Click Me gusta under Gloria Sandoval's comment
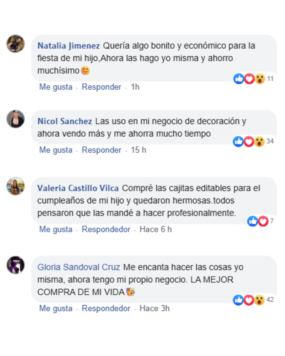The width and height of the screenshot is (285, 356). (56, 308)
